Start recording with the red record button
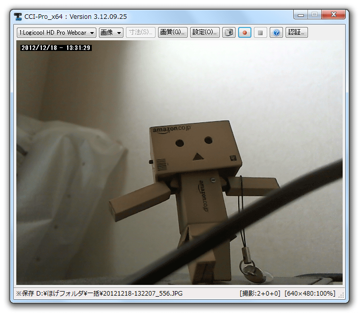This screenshot has height=314, width=361. click(245, 33)
